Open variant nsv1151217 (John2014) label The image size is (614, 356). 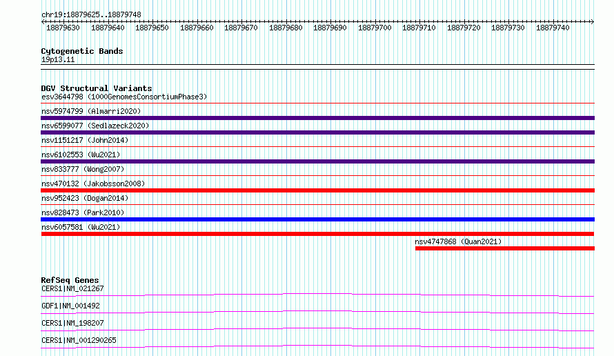85,140
